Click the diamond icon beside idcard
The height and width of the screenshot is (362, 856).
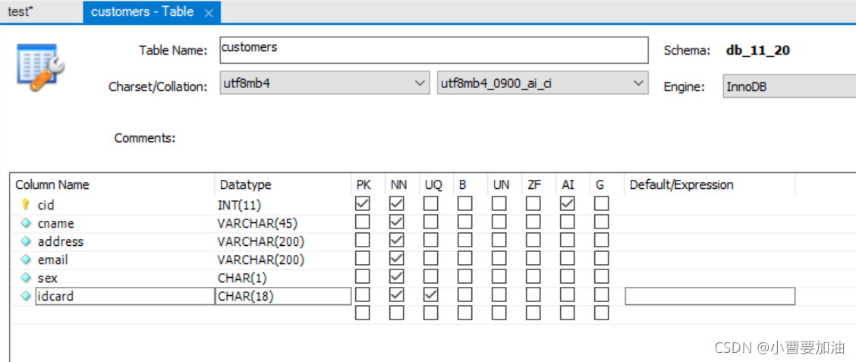click(x=25, y=296)
